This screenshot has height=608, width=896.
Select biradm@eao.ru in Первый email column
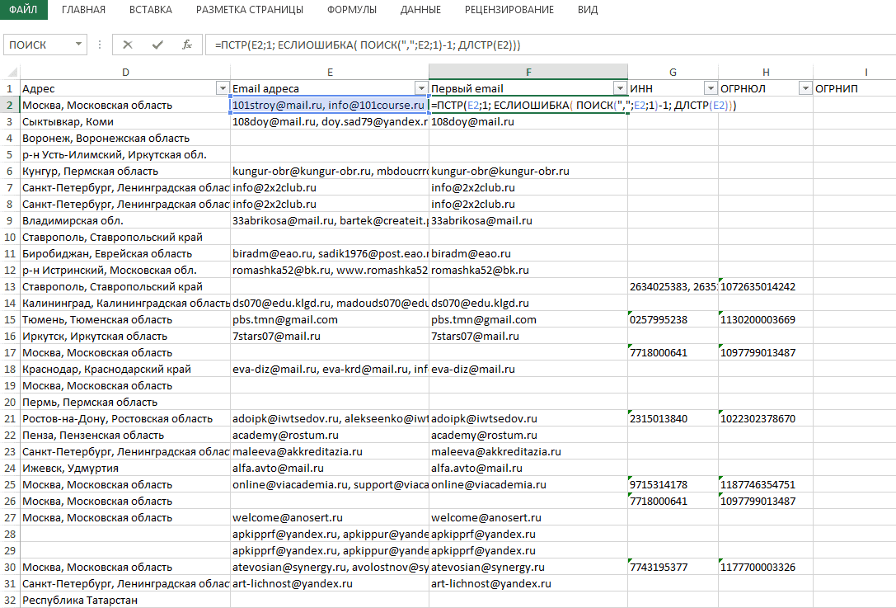(528, 253)
